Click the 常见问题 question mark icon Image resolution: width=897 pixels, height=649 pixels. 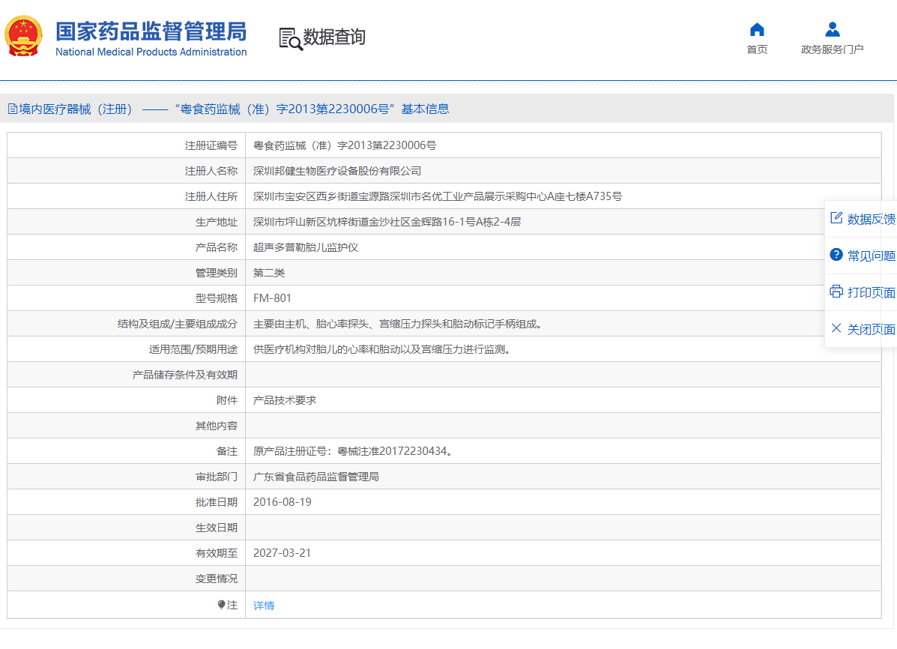836,255
